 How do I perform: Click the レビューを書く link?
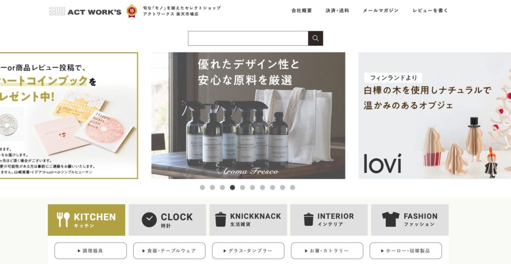430,10
